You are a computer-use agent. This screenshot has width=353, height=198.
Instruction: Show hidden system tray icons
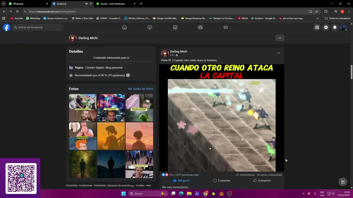coord(303,194)
